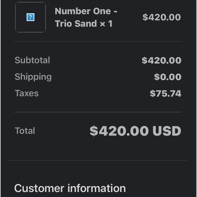Click the Subtotal label
This screenshot has width=197, height=197.
[32, 60]
